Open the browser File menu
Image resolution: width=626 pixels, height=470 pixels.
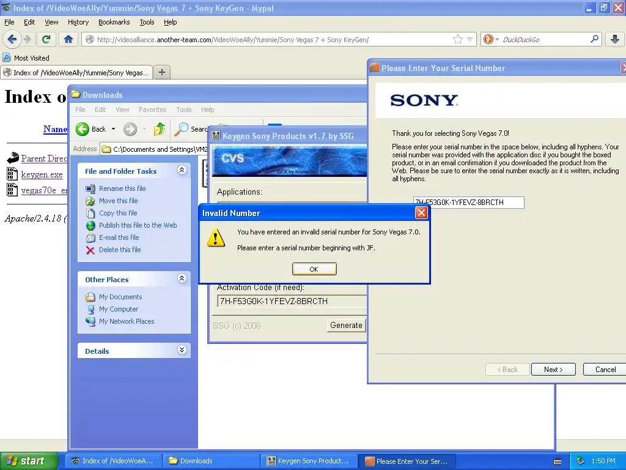point(9,22)
